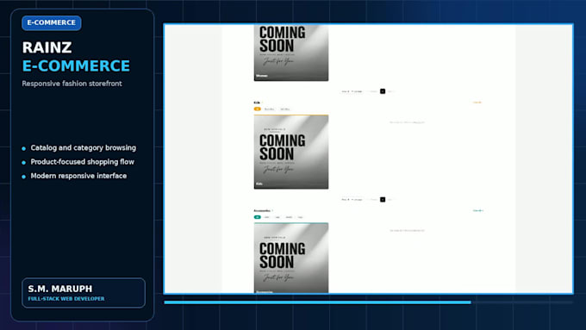The height and width of the screenshot is (330, 586).
Task: Click the S.M. MARUPH name card
Action: [x=84, y=293]
